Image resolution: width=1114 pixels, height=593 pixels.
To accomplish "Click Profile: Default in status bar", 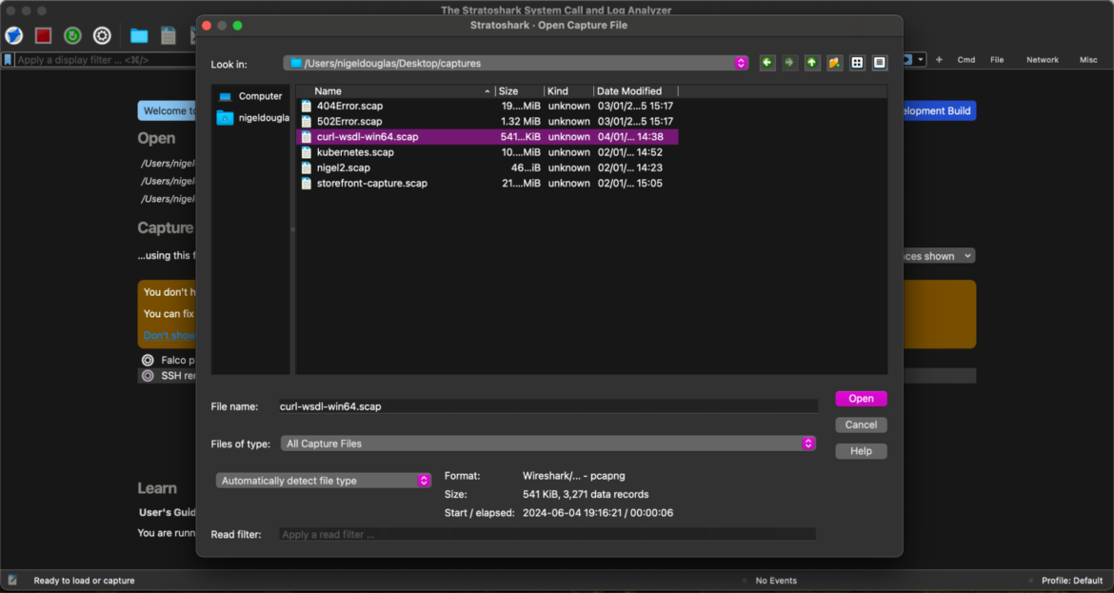I will [x=1071, y=581].
